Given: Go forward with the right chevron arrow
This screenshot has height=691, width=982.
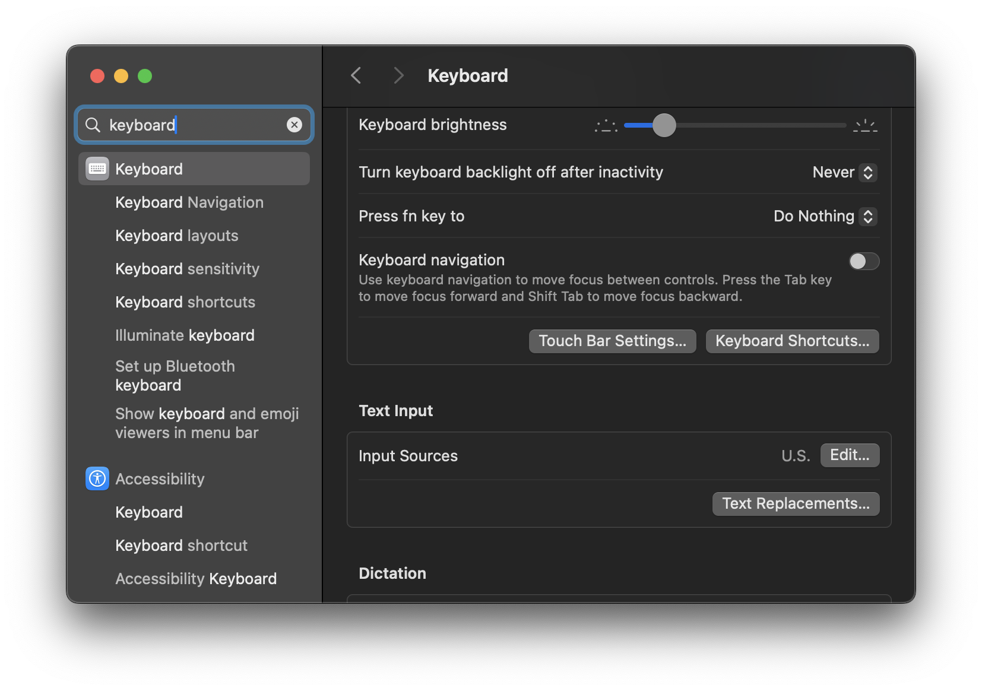Looking at the screenshot, I should [x=398, y=75].
